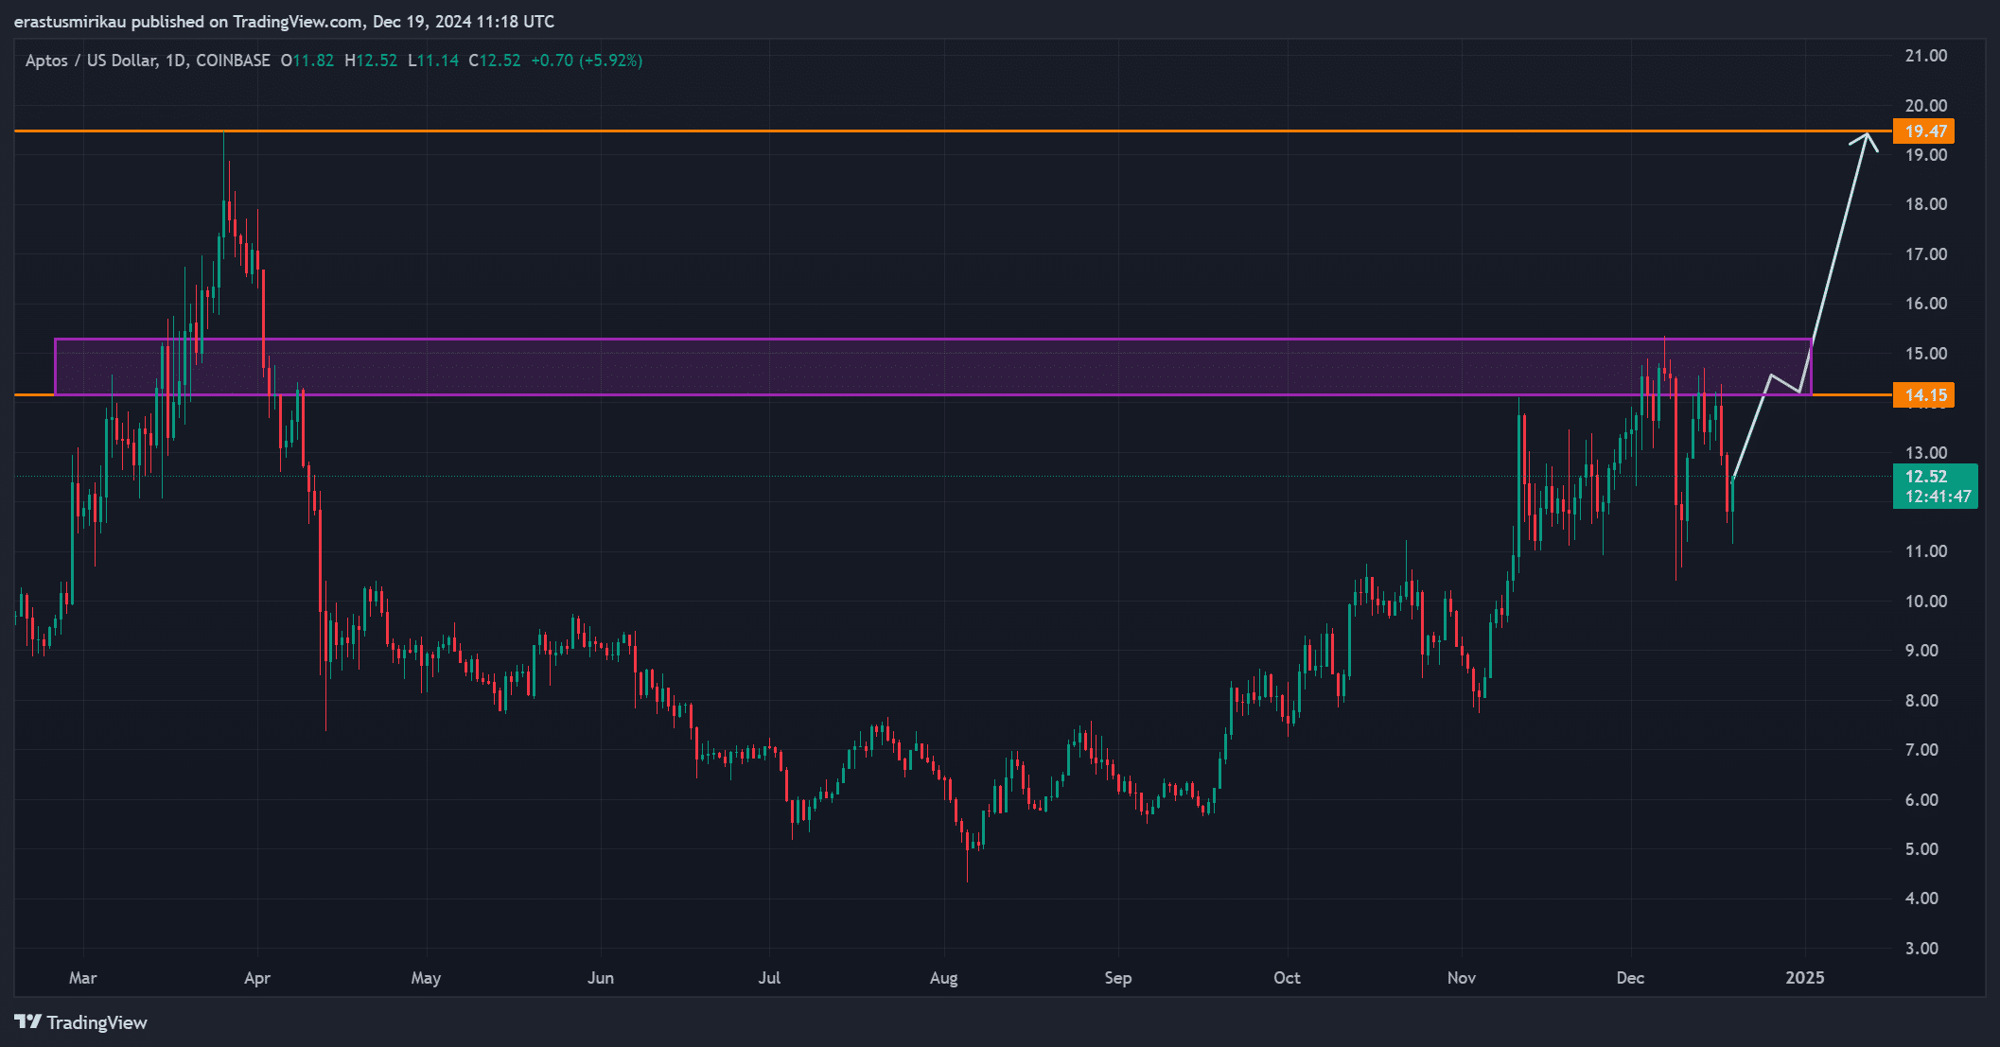
Task: Click the 4.00 price scale label
Action: [x=1921, y=899]
